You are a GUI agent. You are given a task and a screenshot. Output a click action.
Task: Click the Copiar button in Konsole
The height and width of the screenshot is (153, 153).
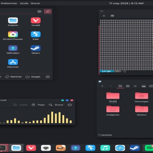(20, 105)
